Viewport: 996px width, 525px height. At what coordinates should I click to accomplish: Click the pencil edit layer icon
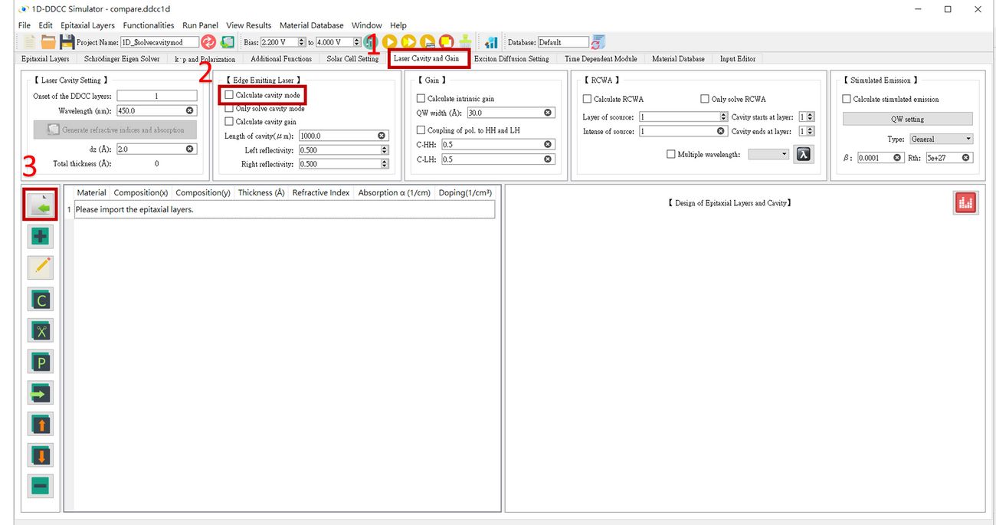pos(40,267)
